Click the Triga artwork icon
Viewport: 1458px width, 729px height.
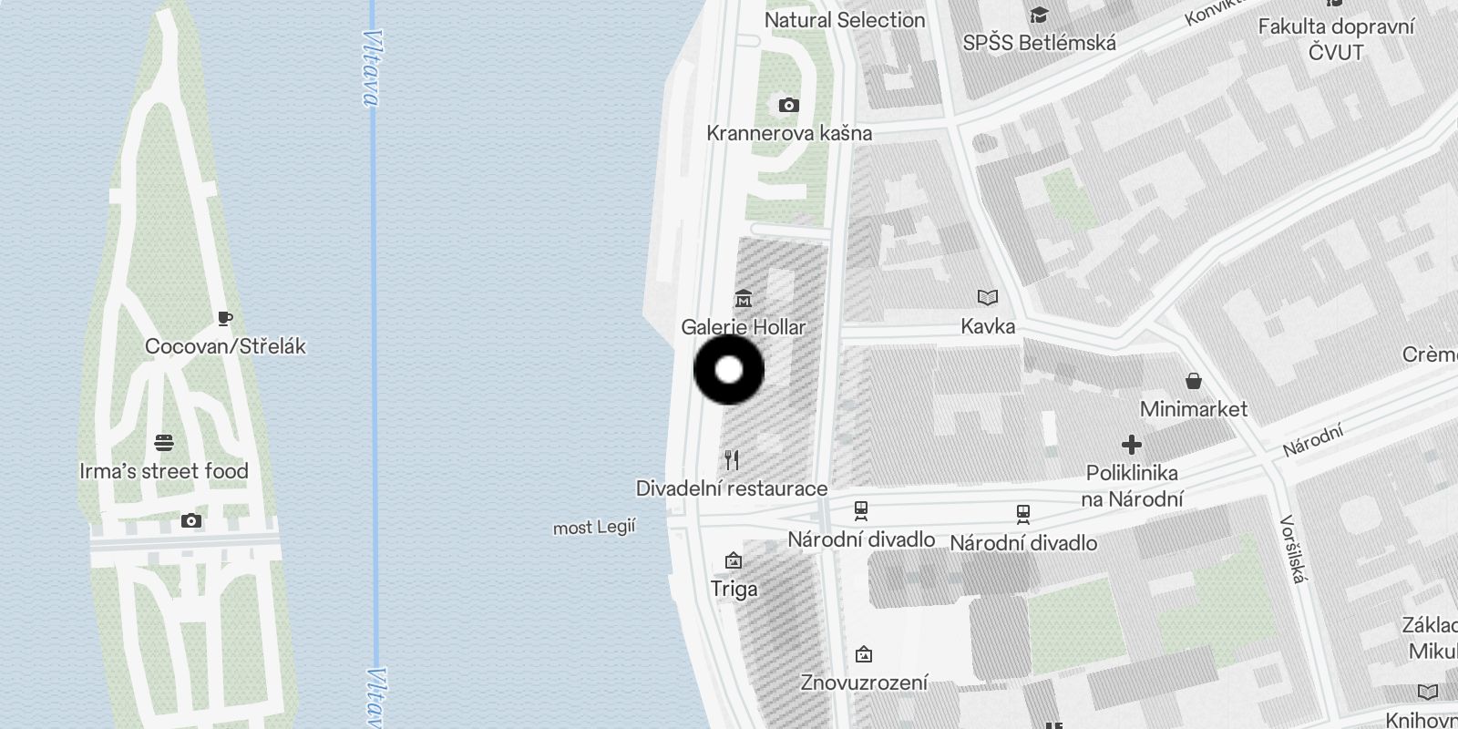click(734, 560)
